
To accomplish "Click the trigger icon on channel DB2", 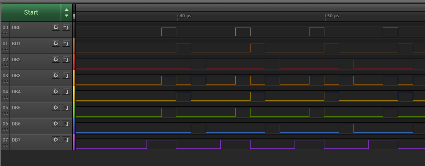I will pos(66,59).
